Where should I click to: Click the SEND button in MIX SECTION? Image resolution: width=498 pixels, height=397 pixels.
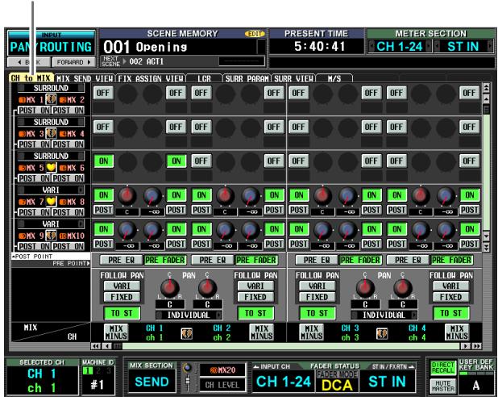(151, 382)
